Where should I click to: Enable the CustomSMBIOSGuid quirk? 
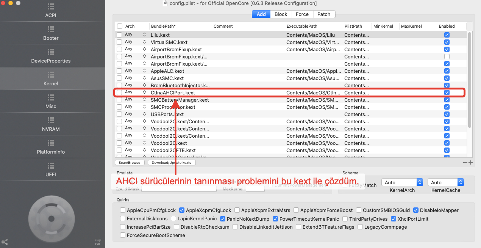coord(359,210)
